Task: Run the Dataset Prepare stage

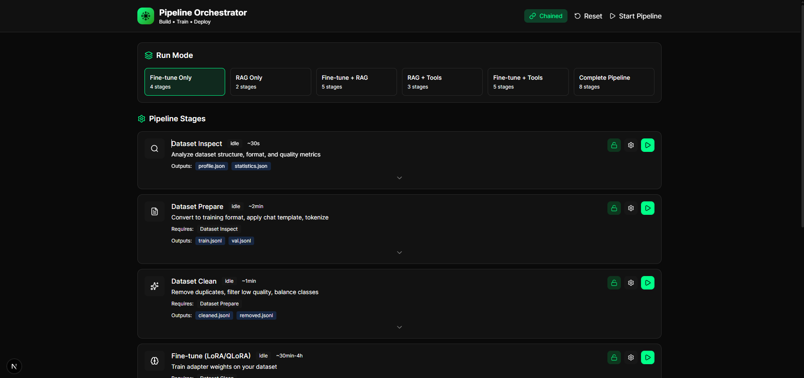Action: [x=647, y=208]
